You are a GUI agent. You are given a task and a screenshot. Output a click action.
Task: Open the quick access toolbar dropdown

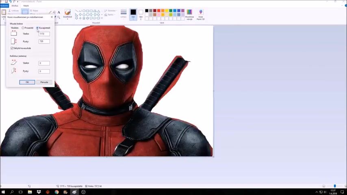18,2
